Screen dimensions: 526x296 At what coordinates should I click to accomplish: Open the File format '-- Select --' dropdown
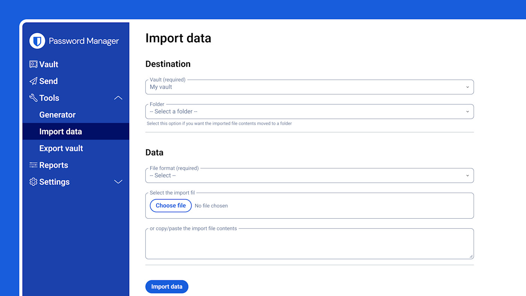[x=309, y=175]
